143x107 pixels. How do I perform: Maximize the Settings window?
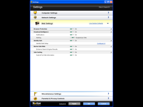tap(108, 2)
